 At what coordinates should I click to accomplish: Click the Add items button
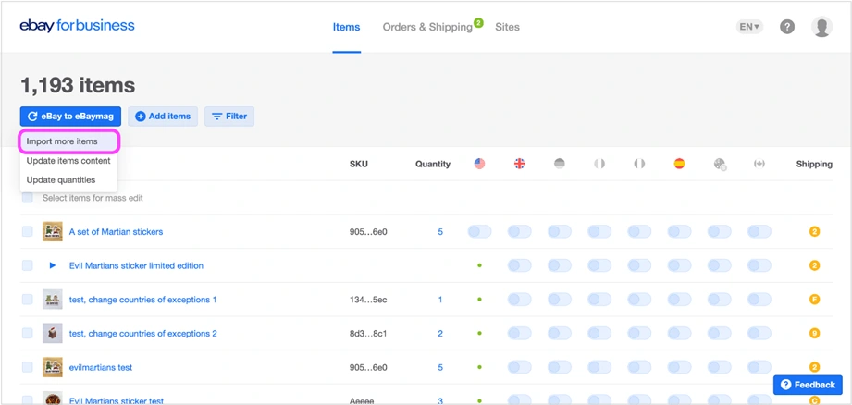click(163, 117)
